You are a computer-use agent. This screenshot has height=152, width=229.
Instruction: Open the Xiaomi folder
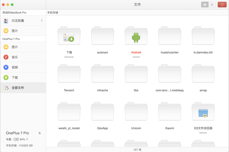[x=170, y=111]
